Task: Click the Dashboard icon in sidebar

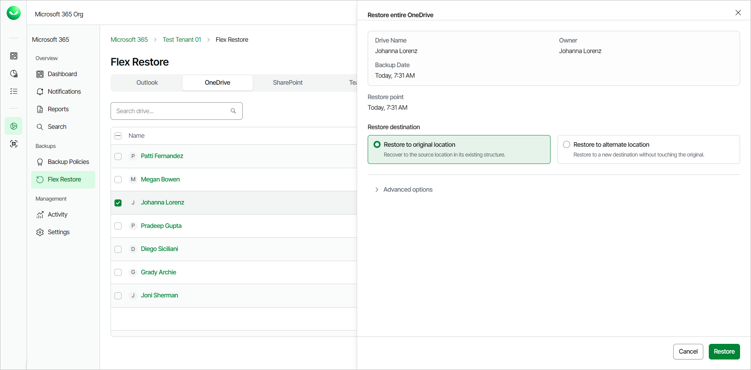Action: click(40, 74)
